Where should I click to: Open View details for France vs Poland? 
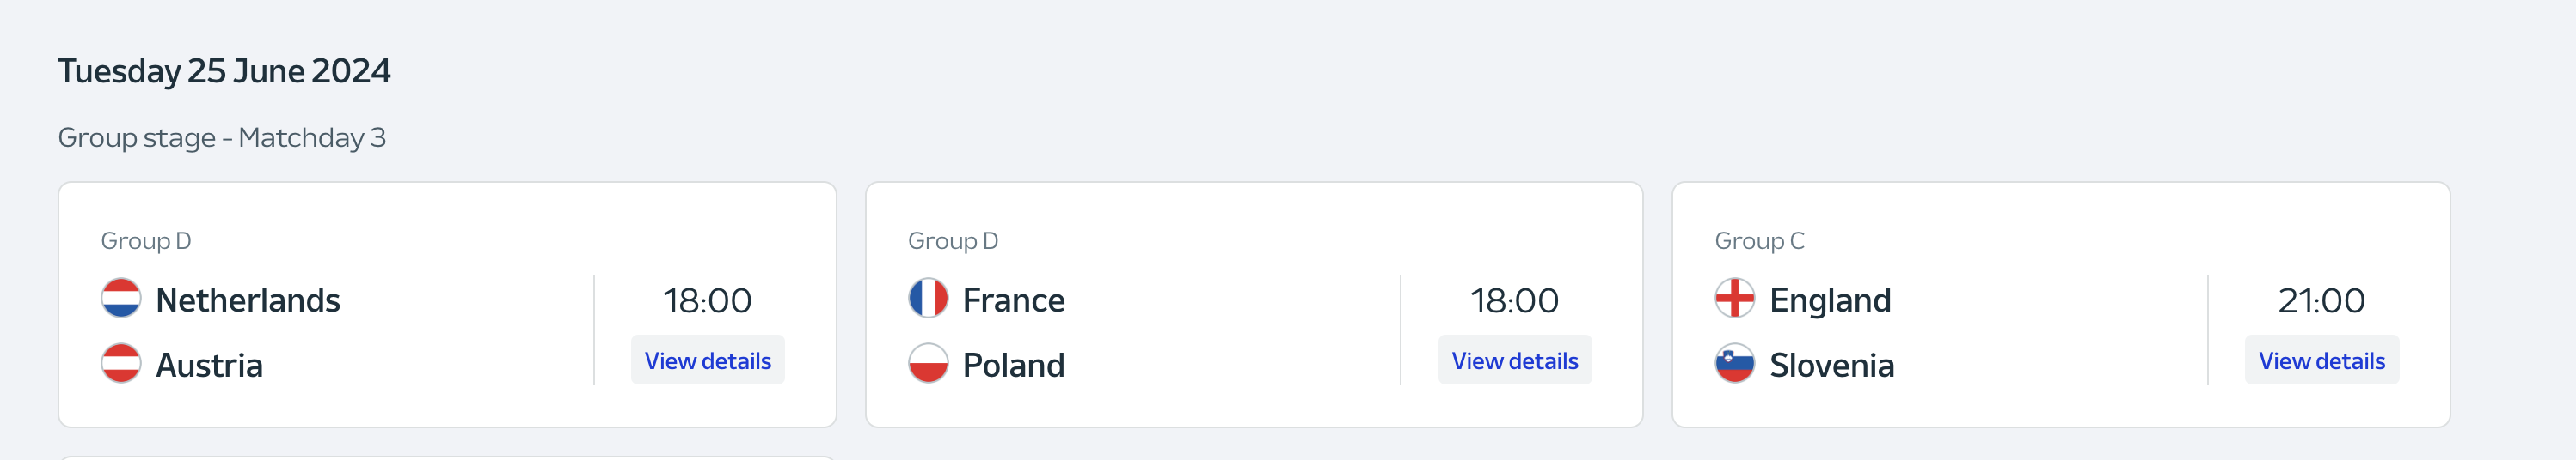[x=1514, y=360]
